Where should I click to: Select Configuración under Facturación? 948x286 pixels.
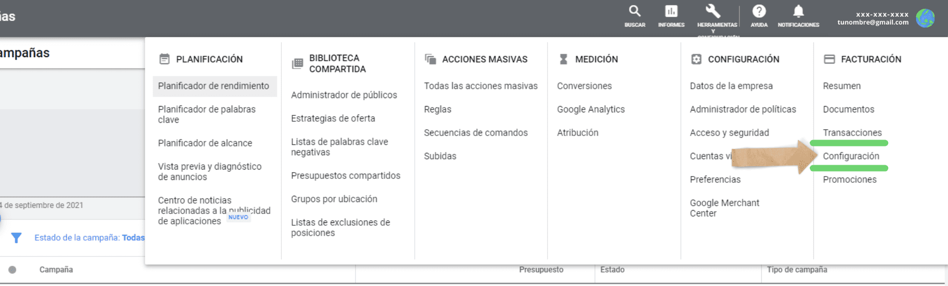851,156
